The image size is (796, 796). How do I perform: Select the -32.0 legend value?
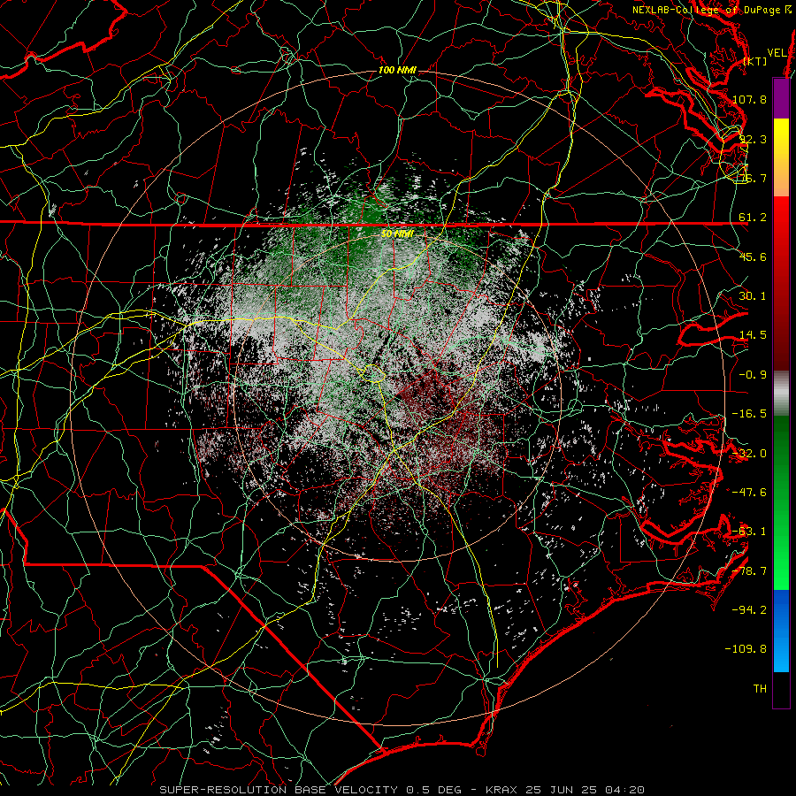pyautogui.click(x=749, y=454)
